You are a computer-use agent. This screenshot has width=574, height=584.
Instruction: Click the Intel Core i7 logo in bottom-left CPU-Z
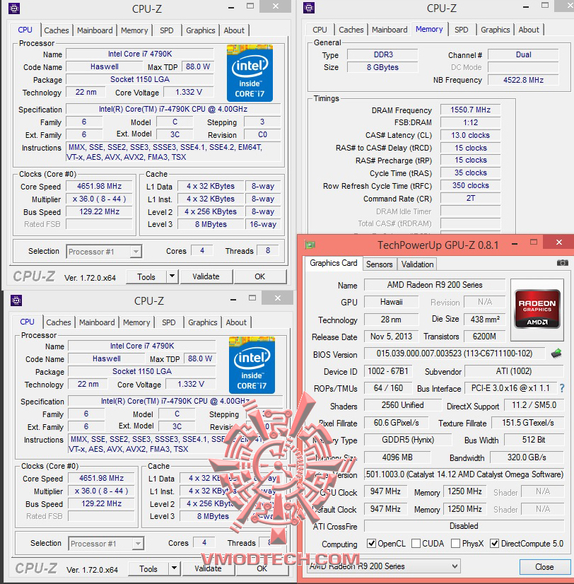point(252,365)
